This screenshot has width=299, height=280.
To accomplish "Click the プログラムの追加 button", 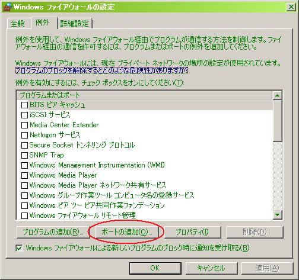I will coord(53,232).
